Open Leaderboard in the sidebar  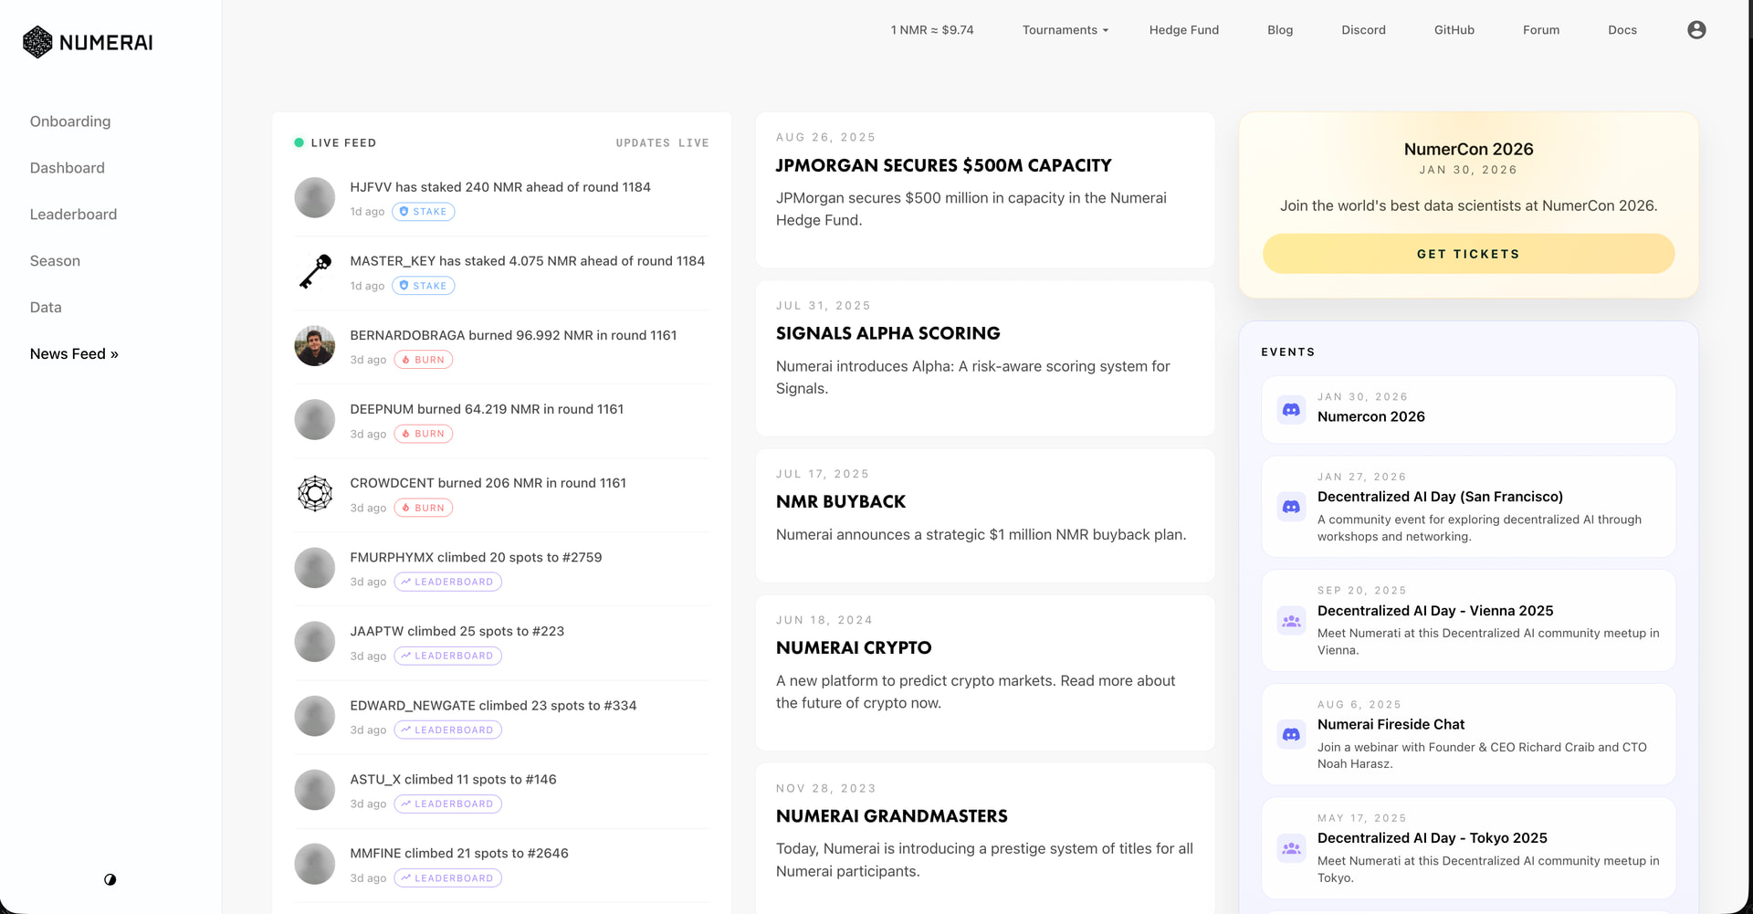(x=74, y=215)
